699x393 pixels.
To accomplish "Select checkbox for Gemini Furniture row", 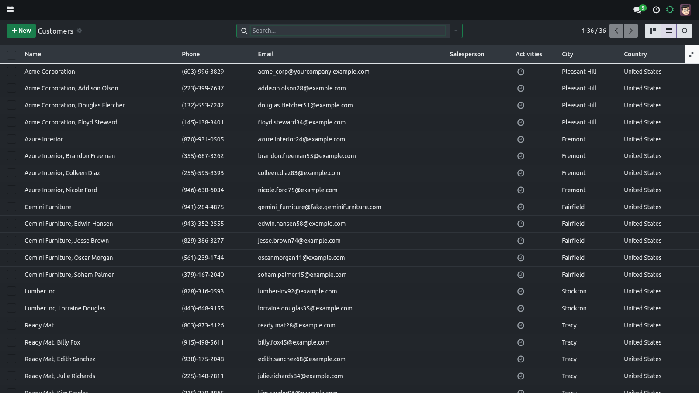I will (x=12, y=207).
